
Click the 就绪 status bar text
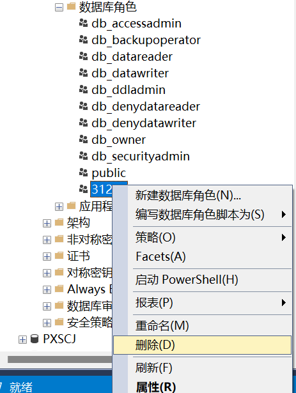pyautogui.click(x=21, y=387)
